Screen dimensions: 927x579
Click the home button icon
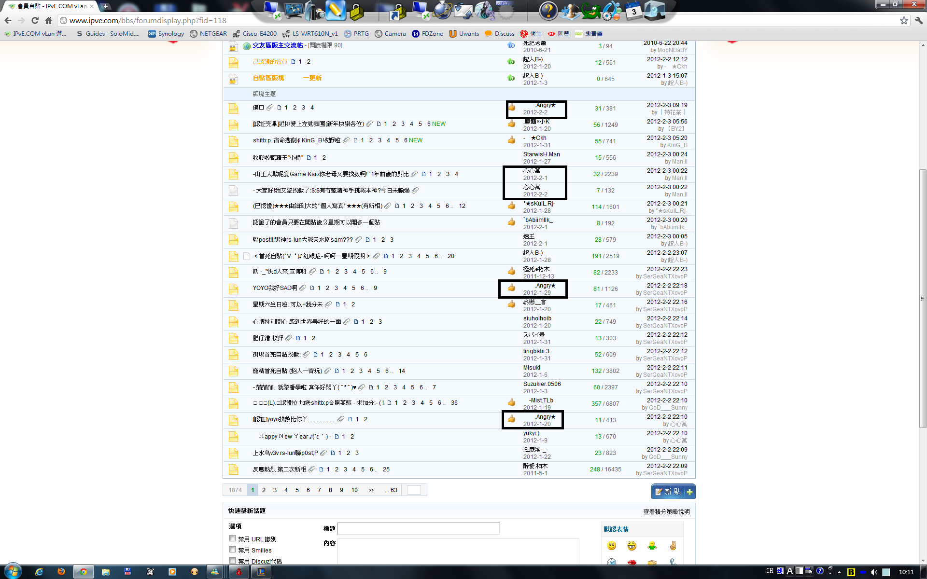[x=48, y=20]
